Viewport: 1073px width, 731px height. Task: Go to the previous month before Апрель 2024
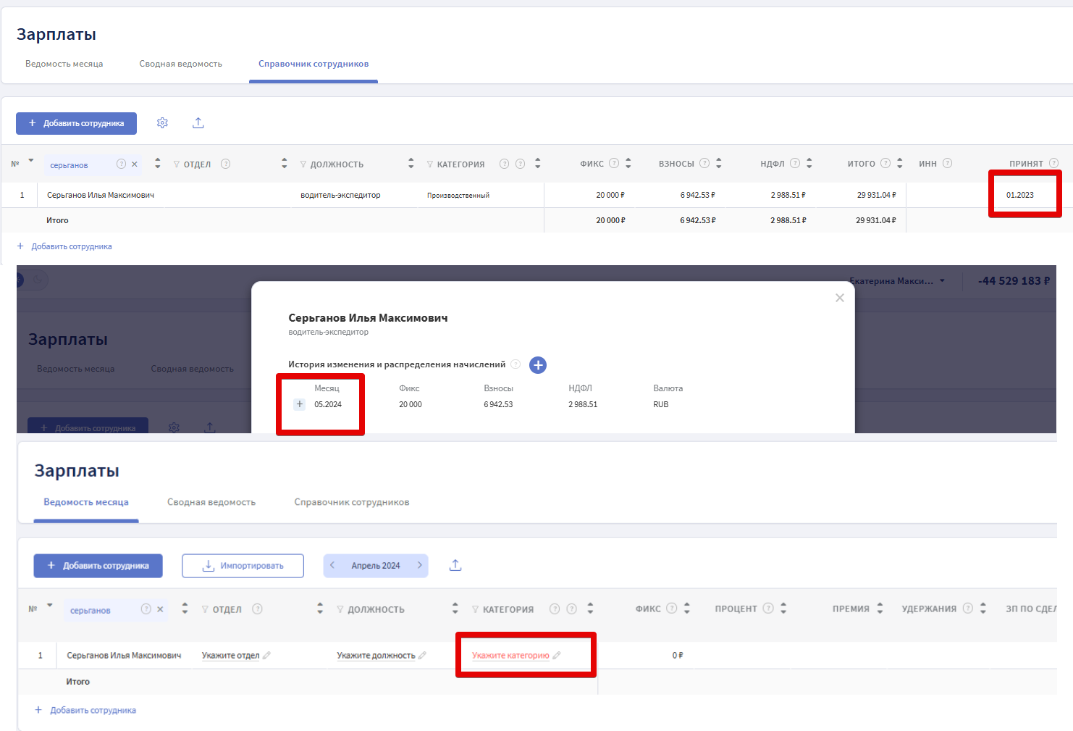[332, 565]
